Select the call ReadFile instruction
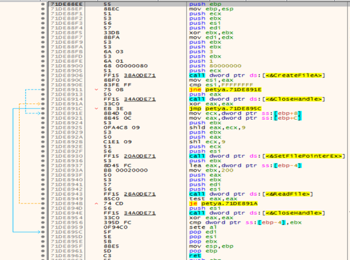The height and width of the screenshot is (260, 350). click(x=251, y=194)
